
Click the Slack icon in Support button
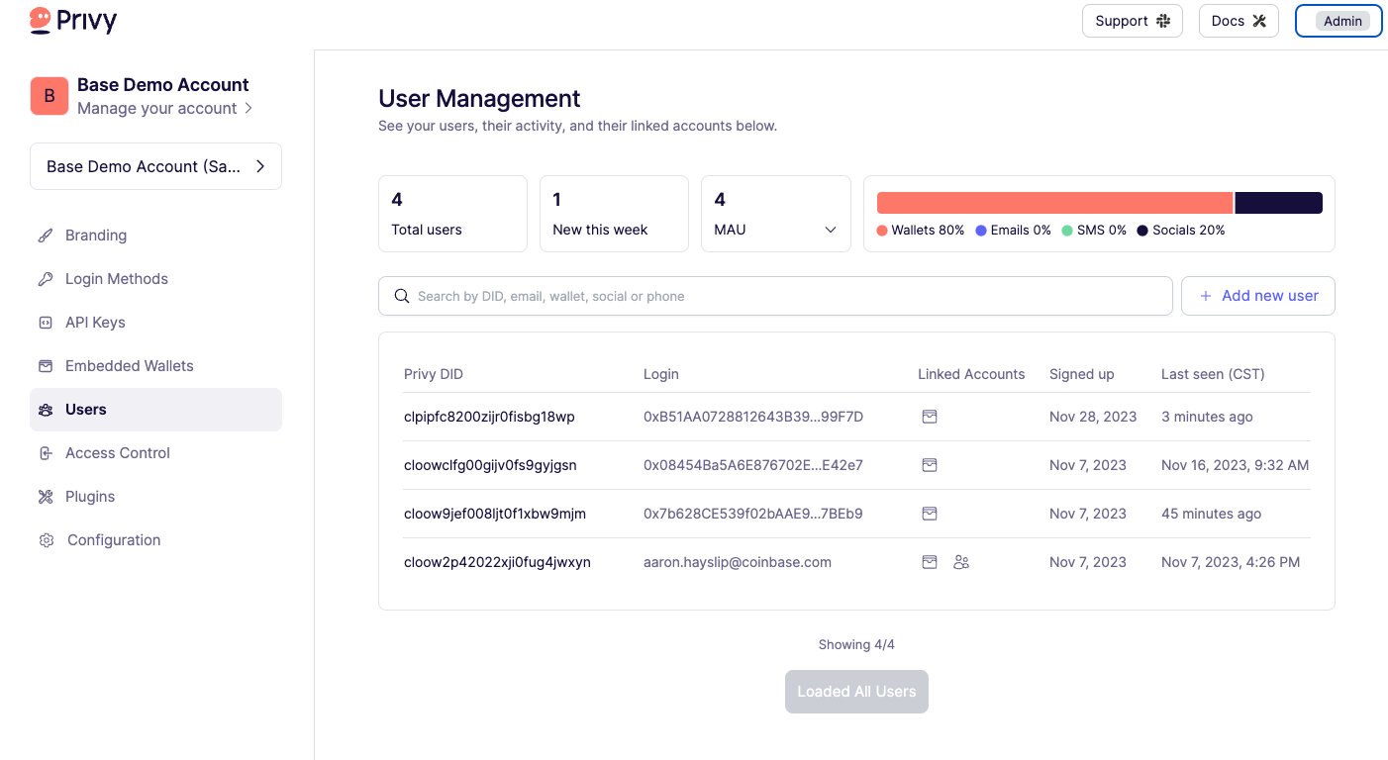(1163, 21)
